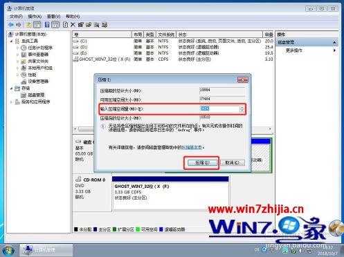The width and height of the screenshot is (344, 257).
Task: Expand the 任务计划程序 node
Action: pos(17,48)
